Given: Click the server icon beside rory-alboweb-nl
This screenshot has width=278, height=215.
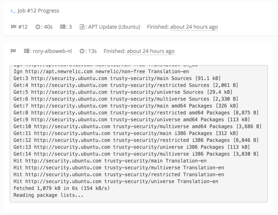Looking at the screenshot, I should pyautogui.click(x=26, y=51).
